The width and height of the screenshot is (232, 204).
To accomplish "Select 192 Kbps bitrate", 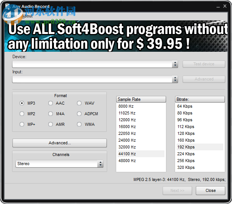I will click(x=200, y=147).
